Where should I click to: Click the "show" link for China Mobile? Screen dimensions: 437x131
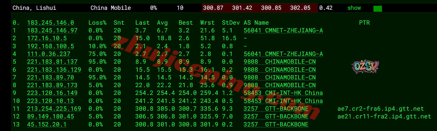click(354, 8)
